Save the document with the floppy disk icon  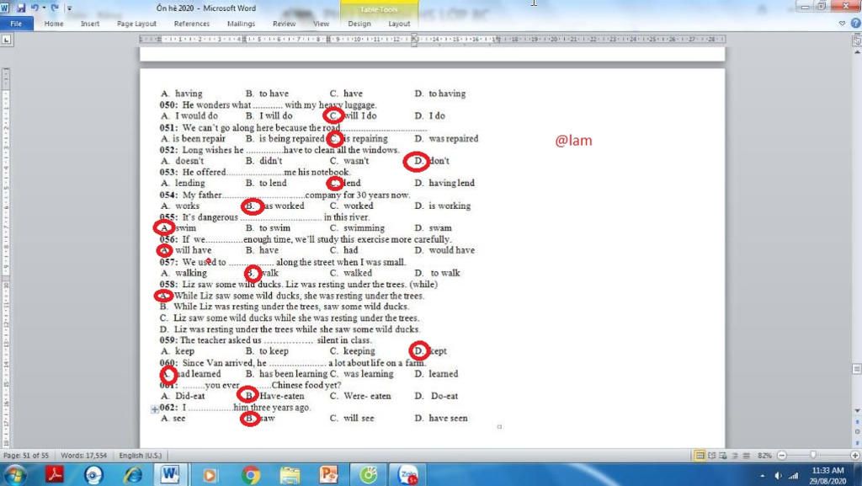coord(21,8)
